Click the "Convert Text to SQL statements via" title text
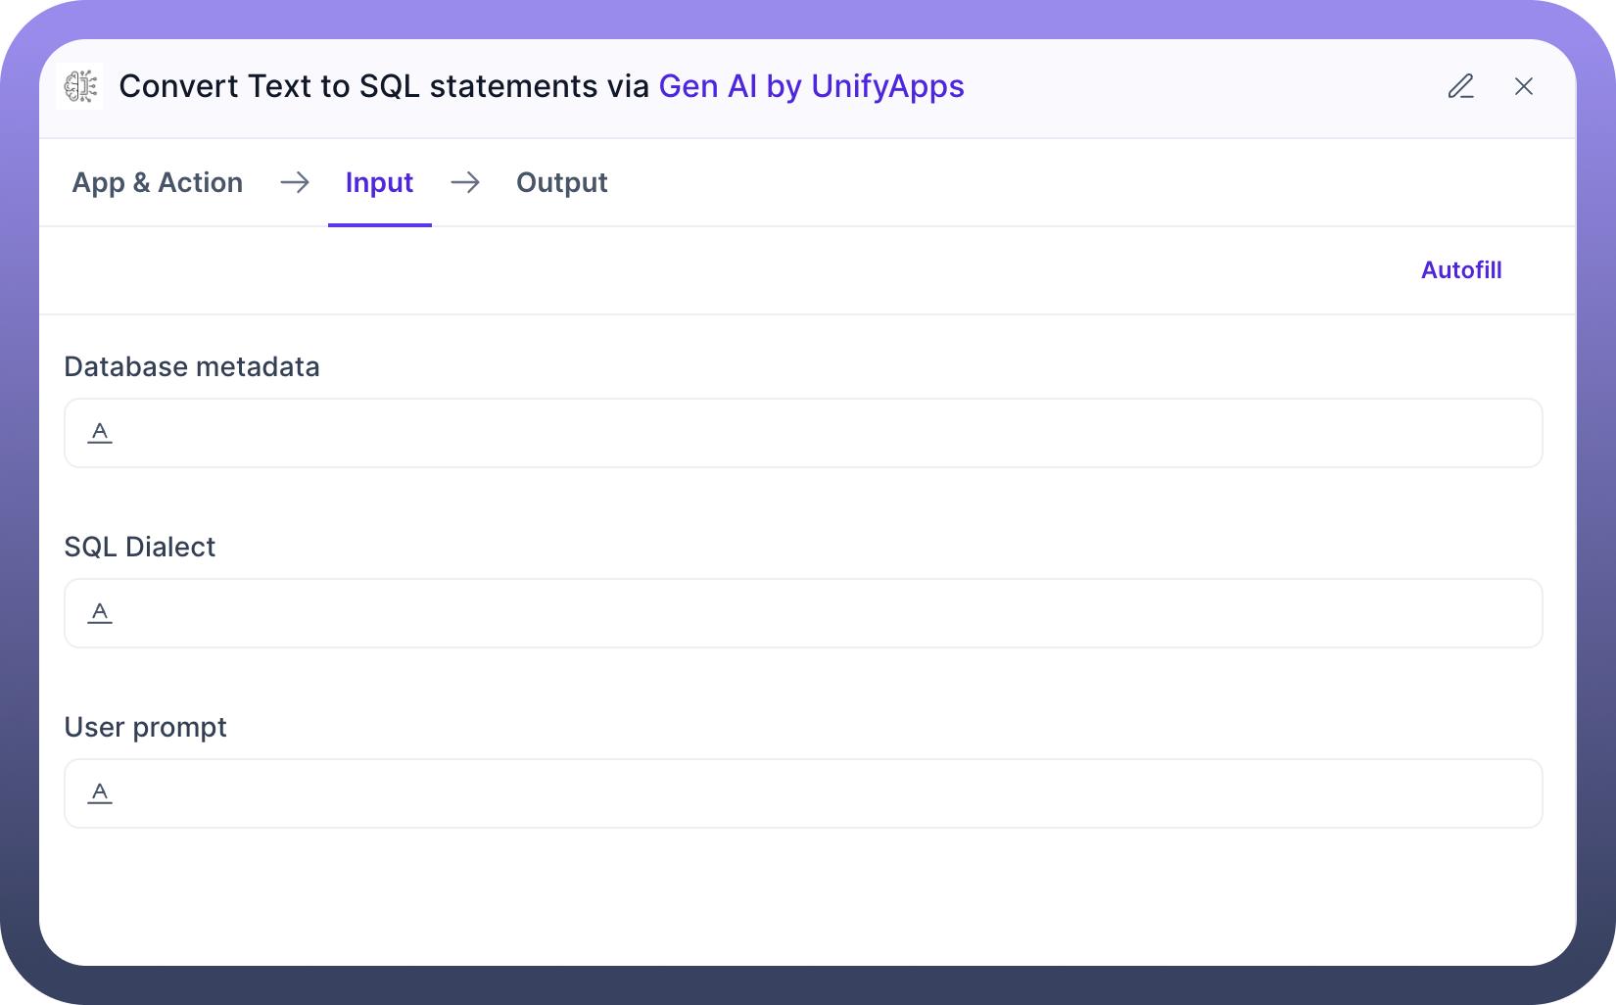This screenshot has width=1616, height=1005. pos(384,86)
